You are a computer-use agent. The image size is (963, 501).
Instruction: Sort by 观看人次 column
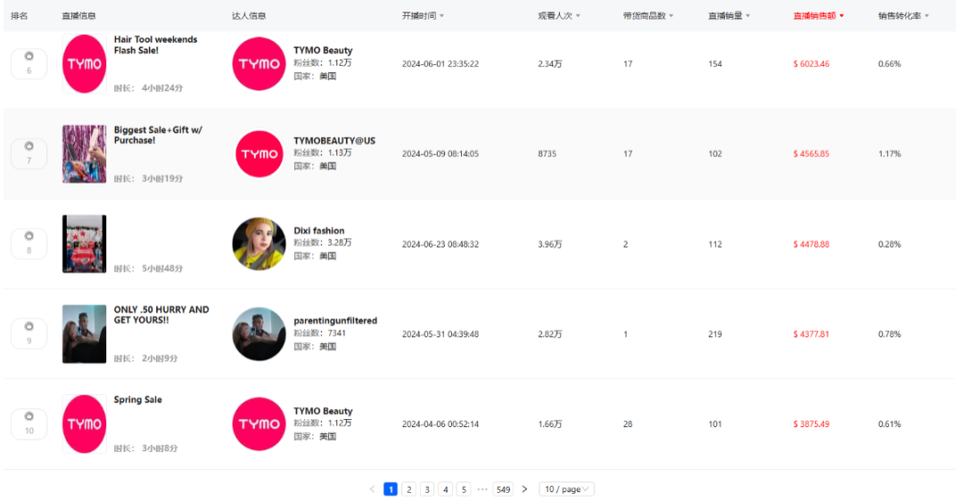click(559, 16)
